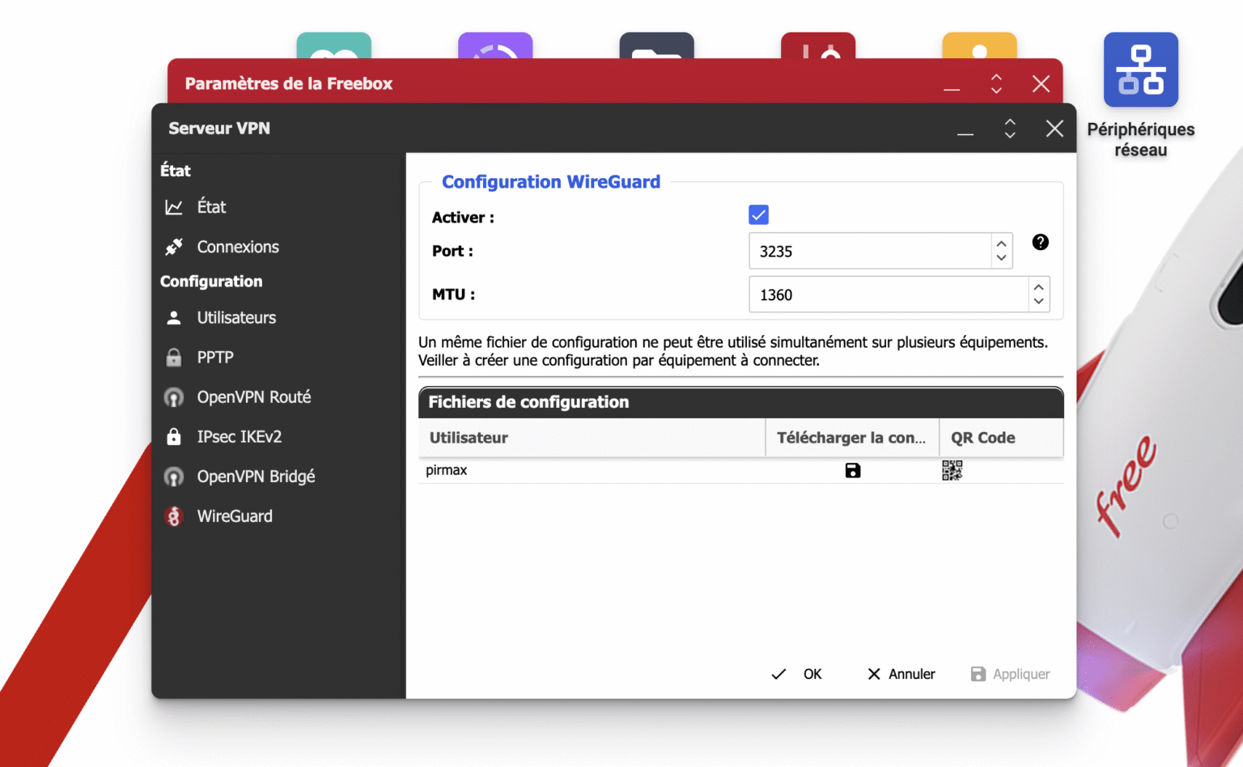Click the Appliquer button

pos(1010,674)
